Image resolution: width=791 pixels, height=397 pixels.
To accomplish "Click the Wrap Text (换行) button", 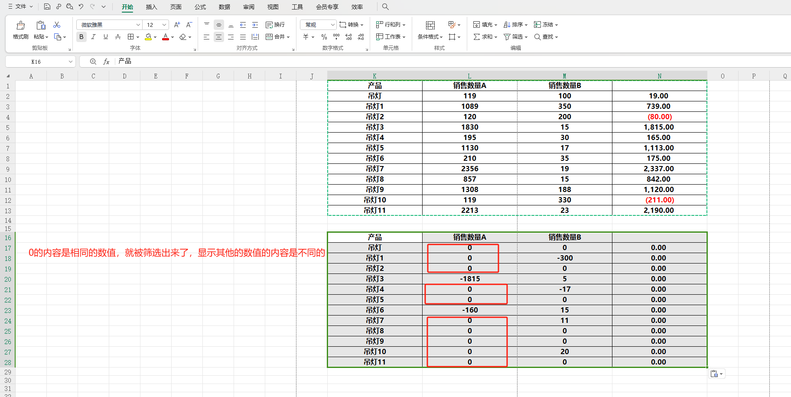I will 275,25.
